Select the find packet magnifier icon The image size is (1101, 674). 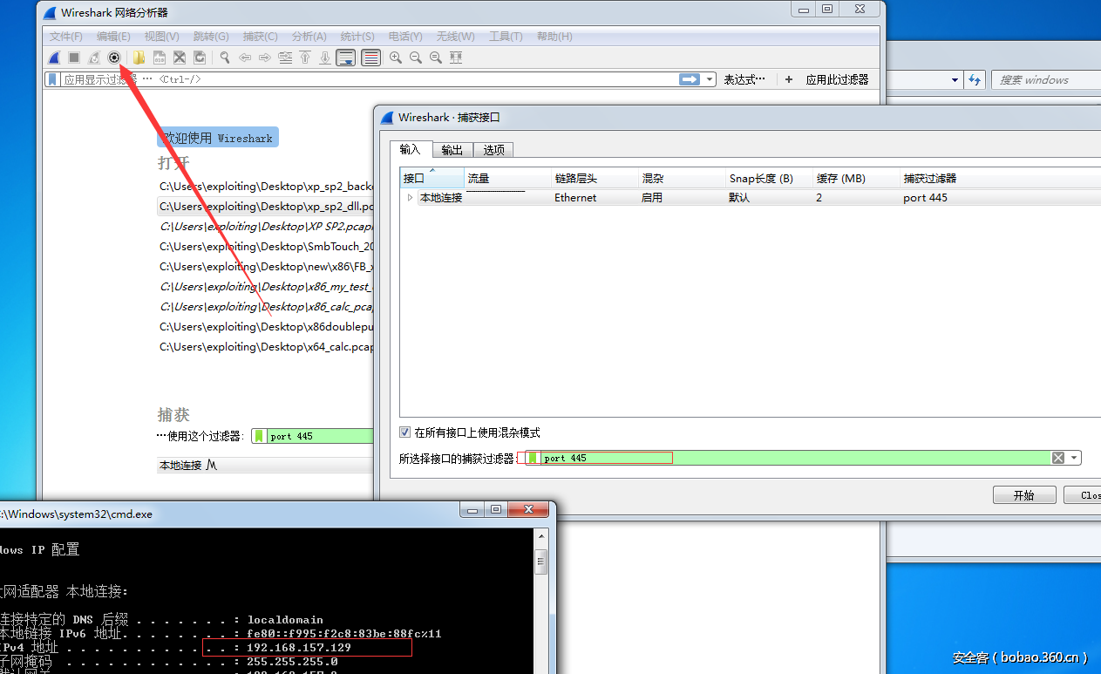(x=225, y=58)
